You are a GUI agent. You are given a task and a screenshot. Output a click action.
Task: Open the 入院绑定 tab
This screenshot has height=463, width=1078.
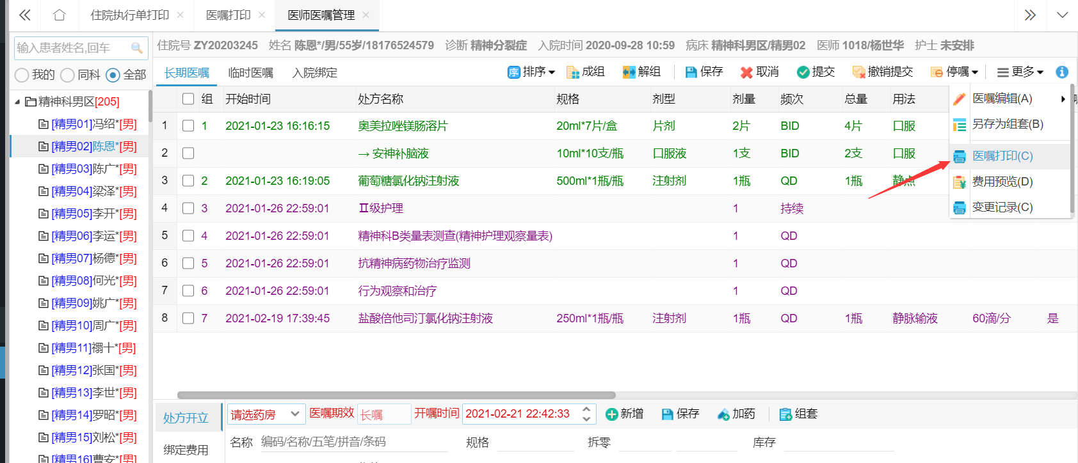314,73
